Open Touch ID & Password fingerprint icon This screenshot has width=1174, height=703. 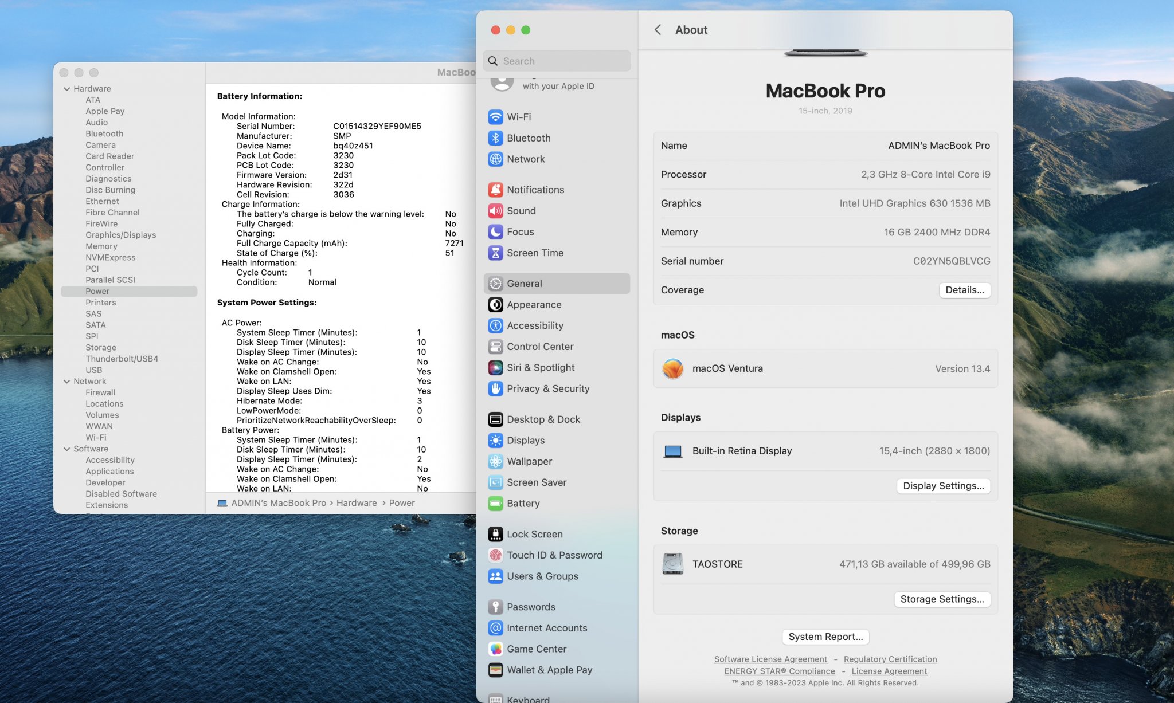click(495, 555)
